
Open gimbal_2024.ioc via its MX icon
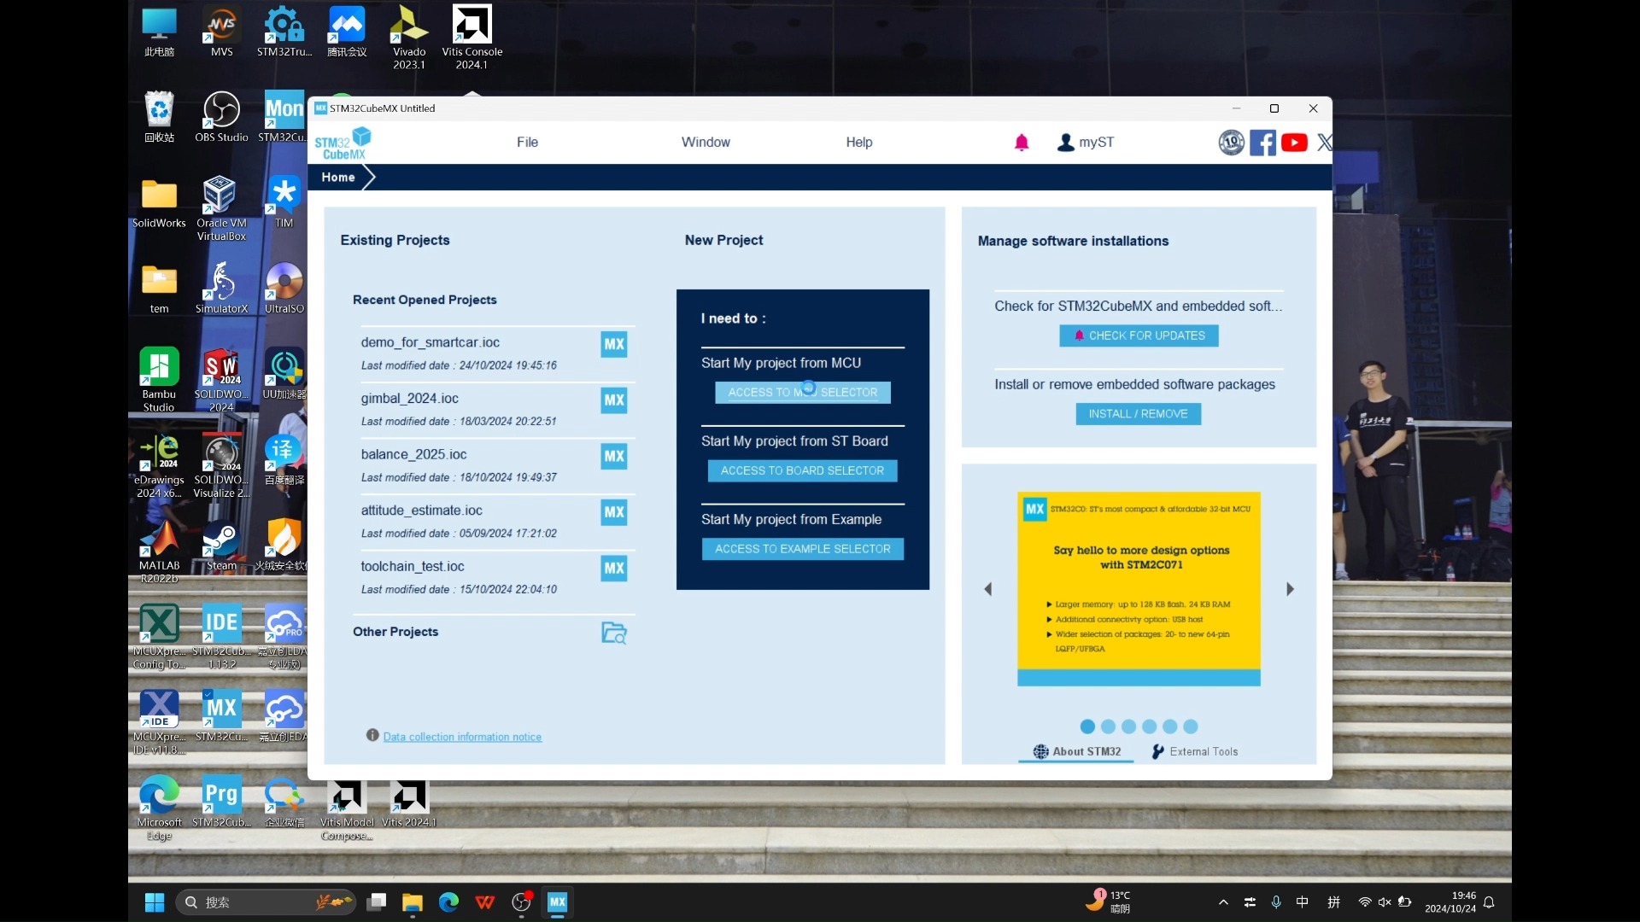pos(614,400)
